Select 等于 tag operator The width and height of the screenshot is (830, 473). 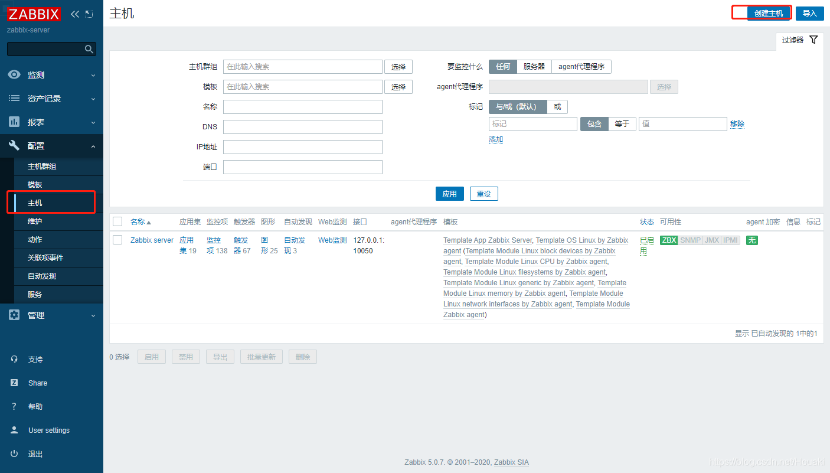pyautogui.click(x=622, y=124)
